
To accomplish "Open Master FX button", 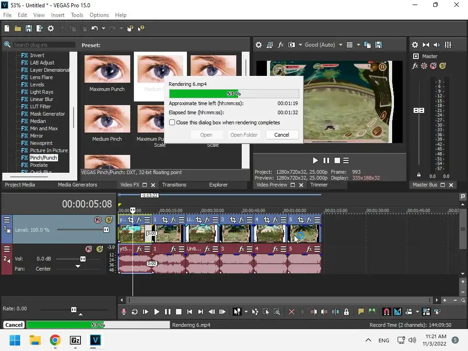I will pos(415,66).
